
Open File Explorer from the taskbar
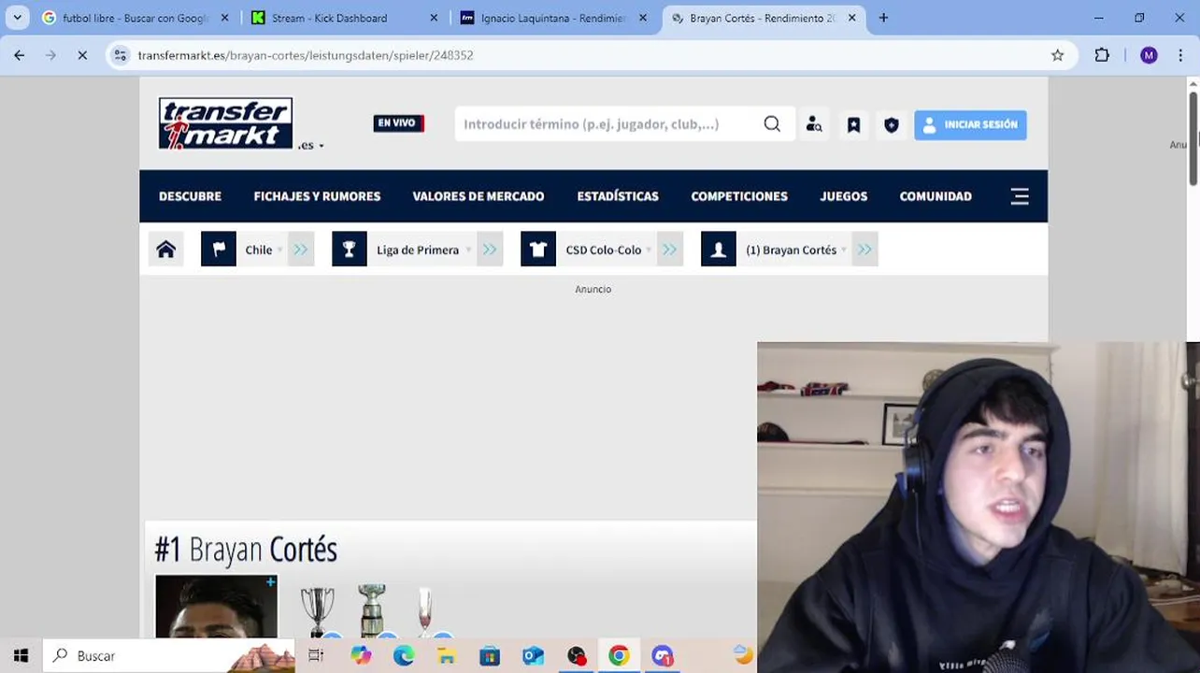click(447, 655)
